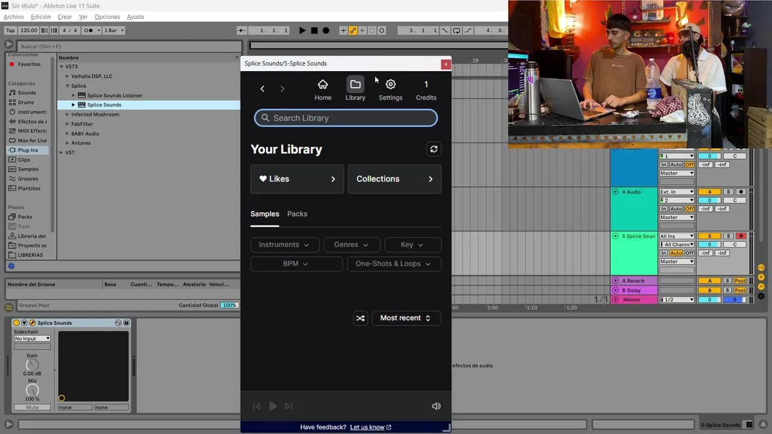Viewport: 772px width, 434px height.
Task: Skip to previous sample in Splice player
Action: (256, 406)
